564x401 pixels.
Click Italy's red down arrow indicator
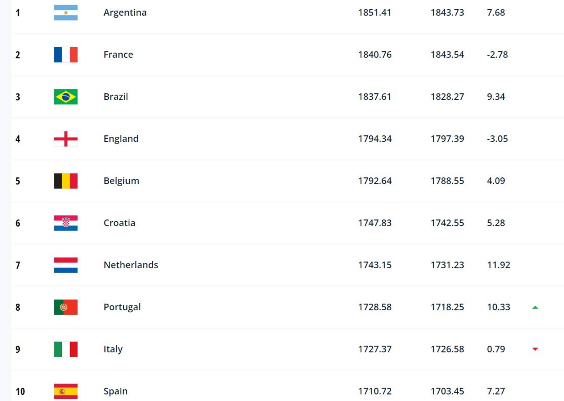pos(535,349)
